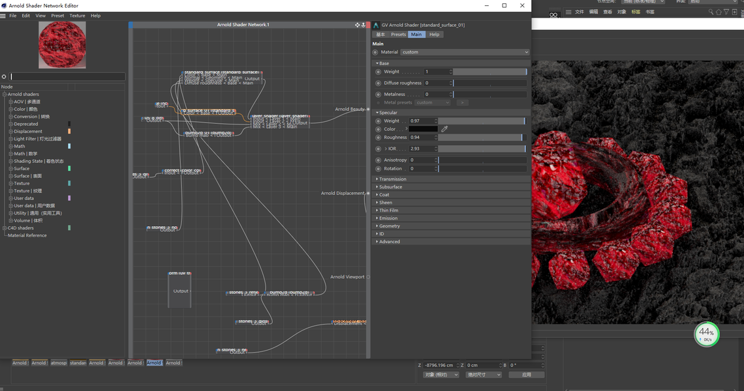Click the Metal presets '>' button
744x391 pixels.
462,102
